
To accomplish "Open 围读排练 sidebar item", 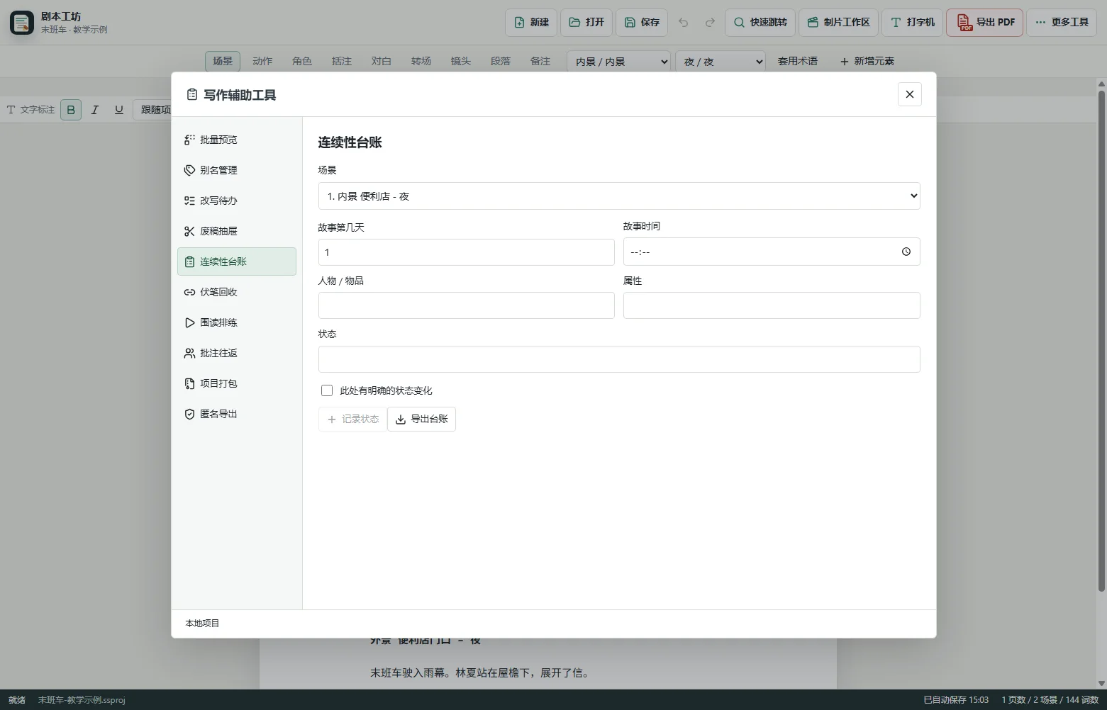I will pos(236,322).
